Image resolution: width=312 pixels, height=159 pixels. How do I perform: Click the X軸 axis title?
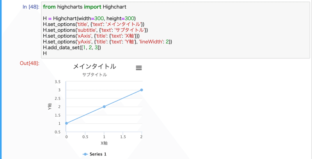coord(104,143)
